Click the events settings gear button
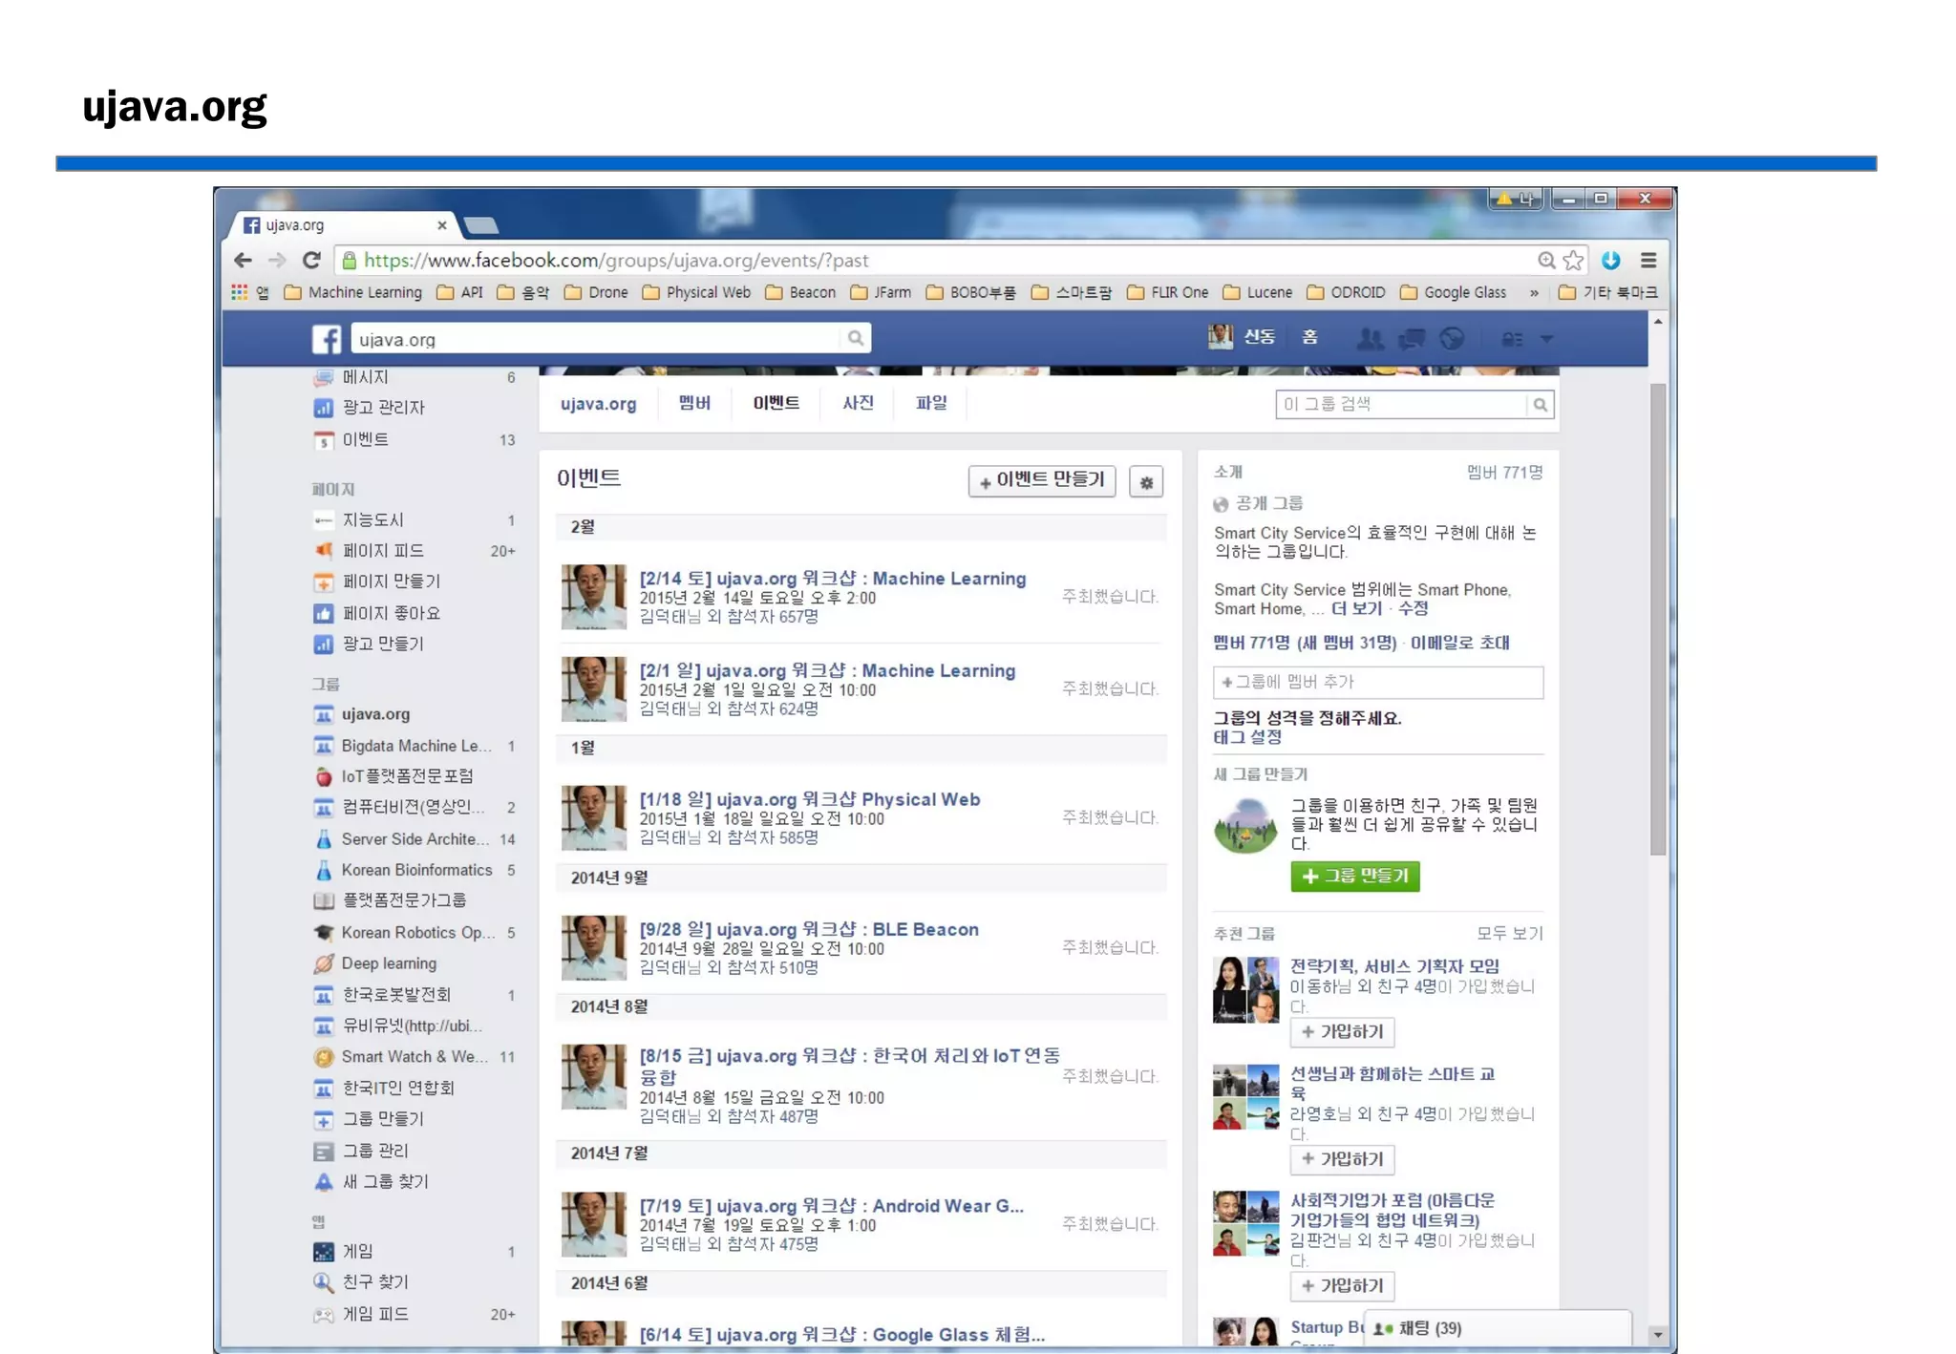This screenshot has width=1956, height=1354. point(1146,482)
